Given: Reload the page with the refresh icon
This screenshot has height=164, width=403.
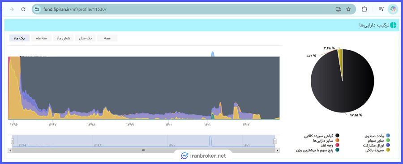Looking at the screenshot, I should [x=23, y=9].
